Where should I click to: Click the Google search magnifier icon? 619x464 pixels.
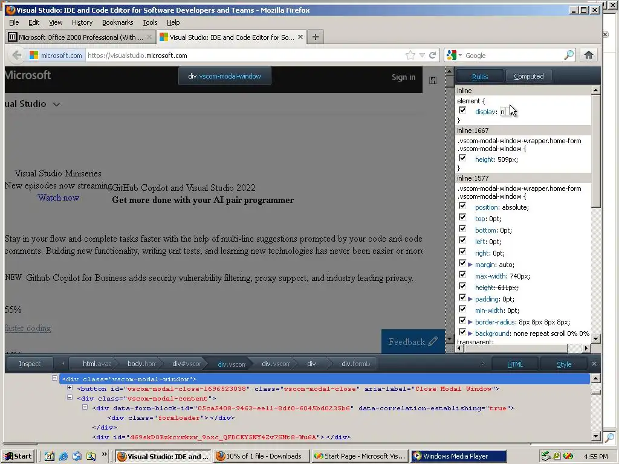tap(569, 55)
